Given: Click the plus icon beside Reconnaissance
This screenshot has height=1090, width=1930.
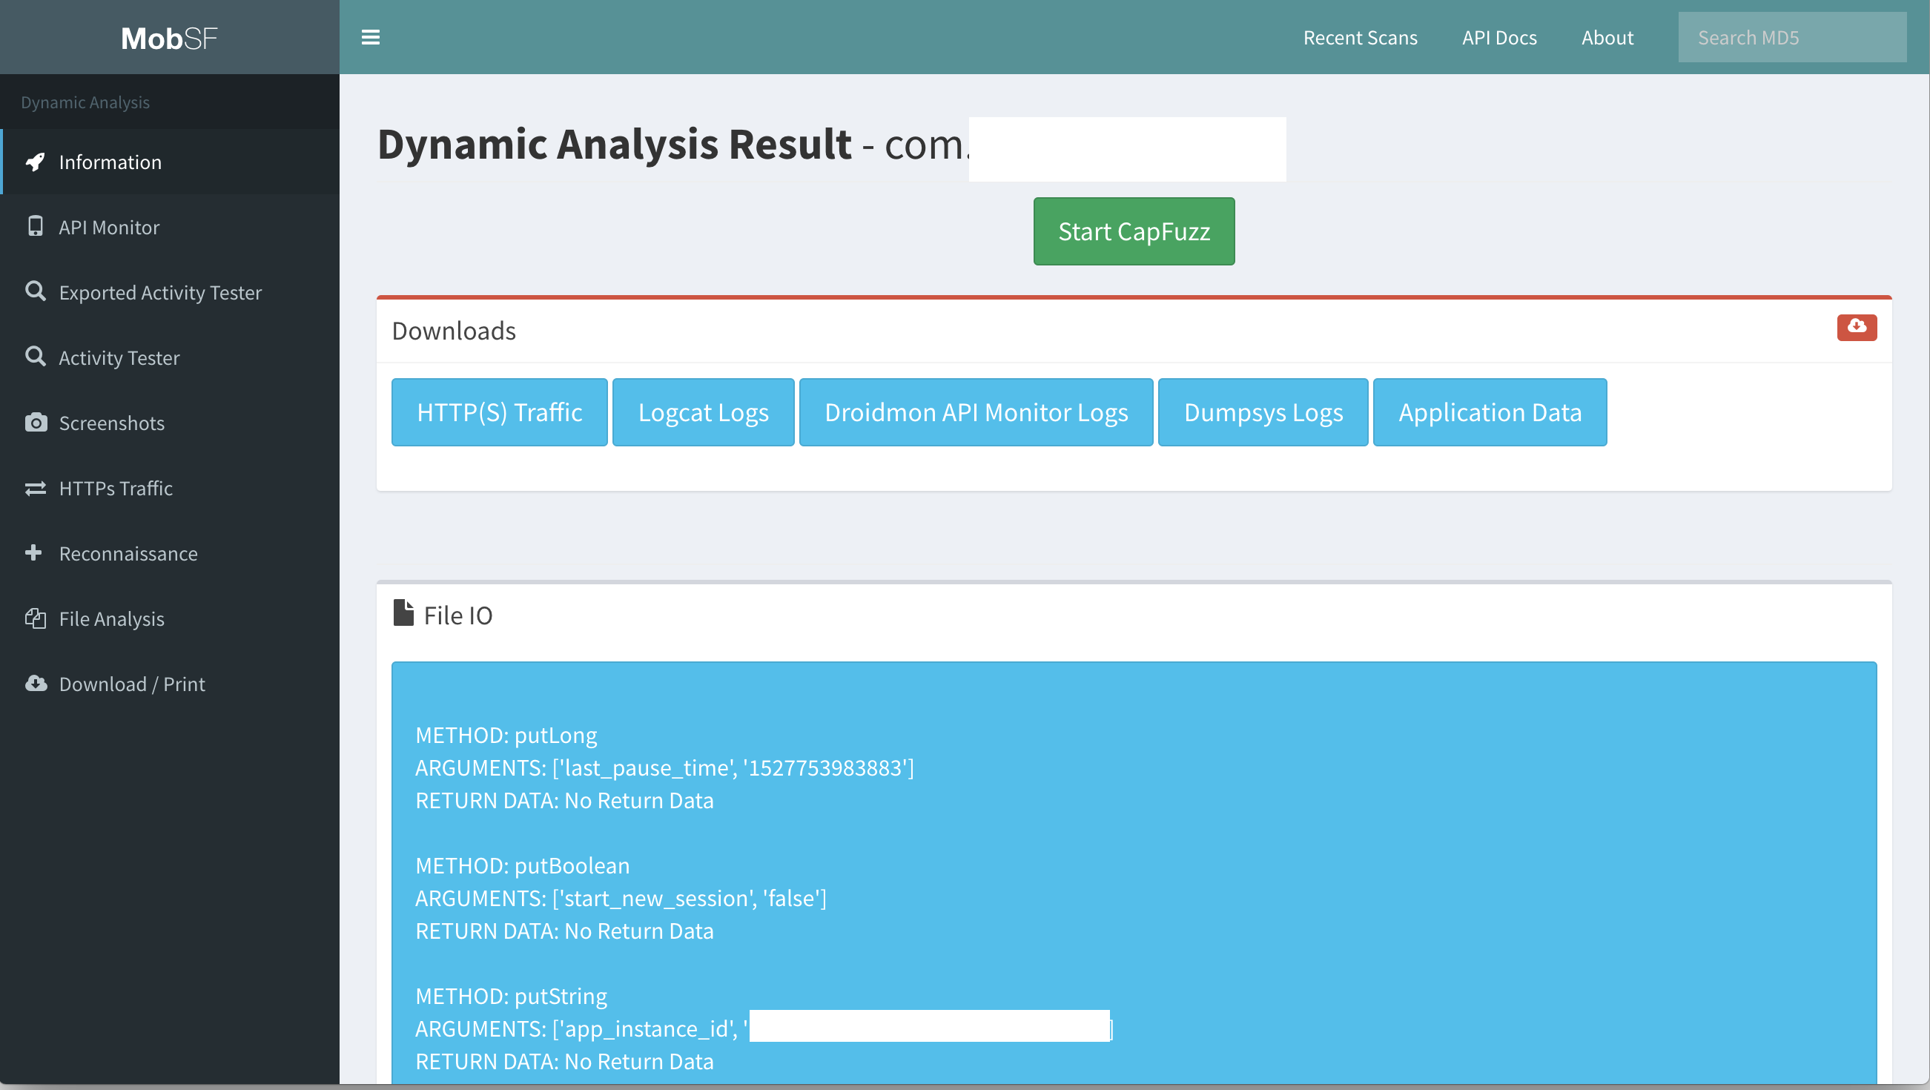Looking at the screenshot, I should click(x=33, y=553).
